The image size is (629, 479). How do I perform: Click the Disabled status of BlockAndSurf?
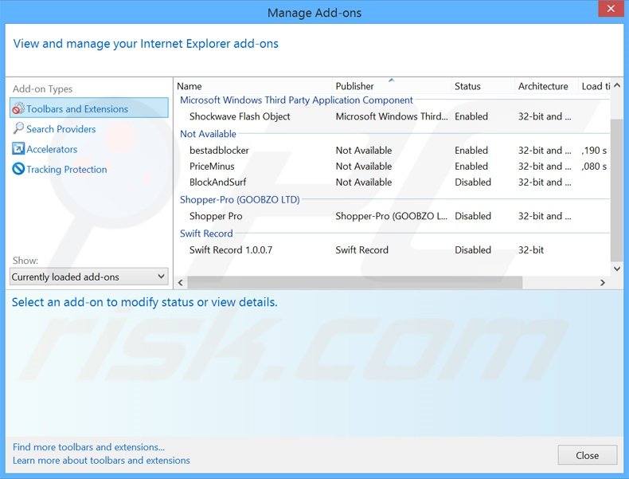coord(473,182)
